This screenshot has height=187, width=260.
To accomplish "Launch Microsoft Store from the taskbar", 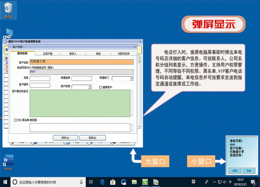I will pyautogui.click(x=113, y=182).
